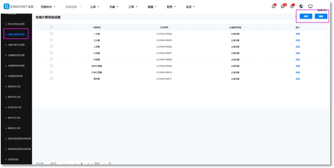Select the checkbox for 扫描费 row

pyautogui.click(x=51, y=59)
